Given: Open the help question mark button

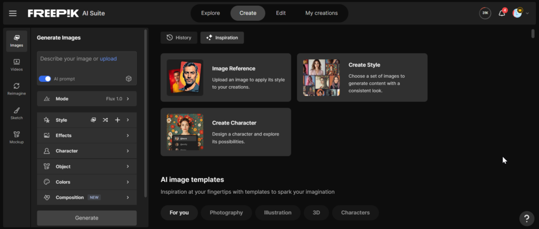Looking at the screenshot, I should (x=526, y=218).
